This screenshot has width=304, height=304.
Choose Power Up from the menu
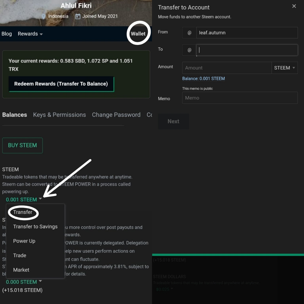coord(24,241)
